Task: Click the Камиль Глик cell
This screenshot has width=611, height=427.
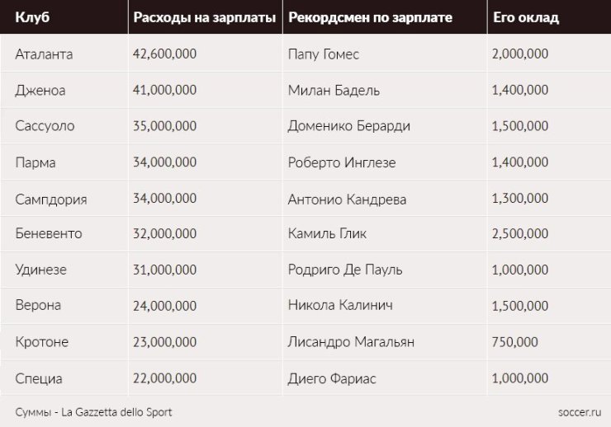Action: coord(327,233)
